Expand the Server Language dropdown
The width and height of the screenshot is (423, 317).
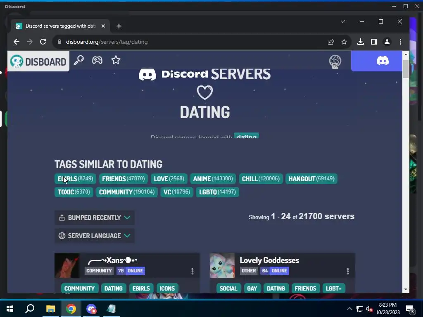(x=95, y=236)
